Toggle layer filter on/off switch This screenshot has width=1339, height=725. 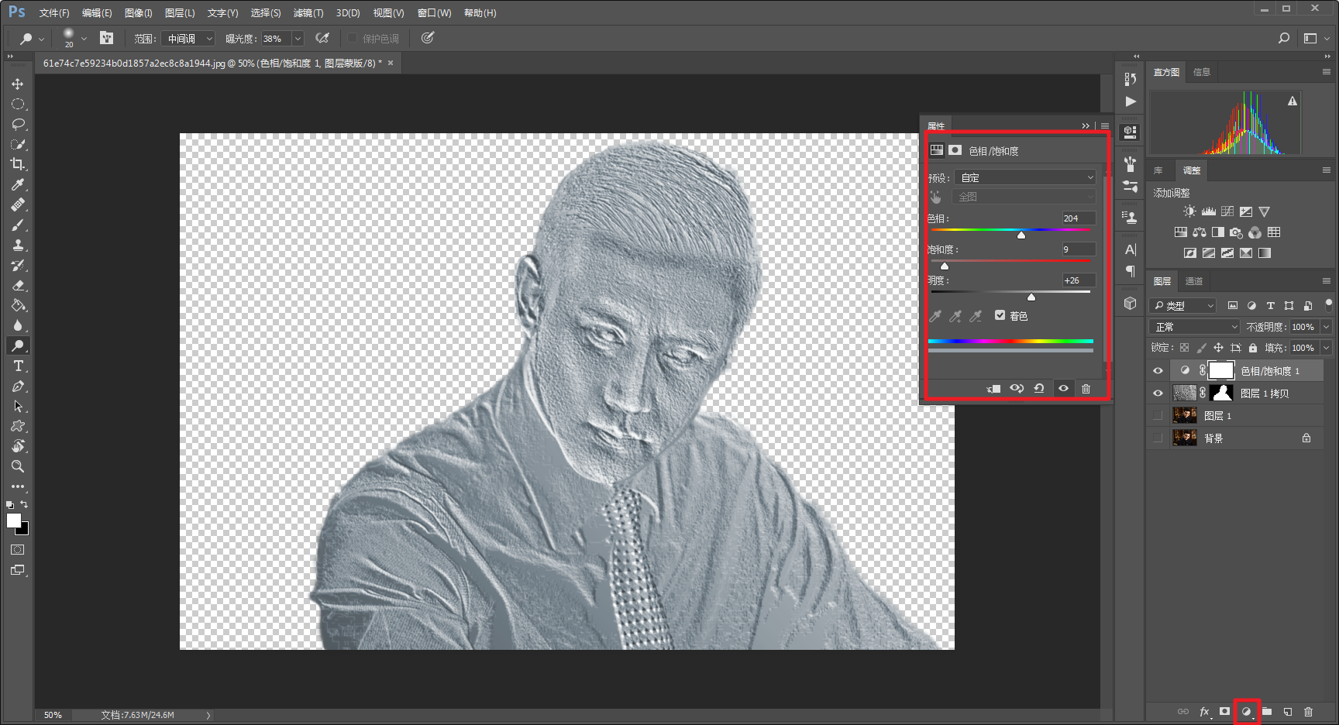coord(1328,304)
